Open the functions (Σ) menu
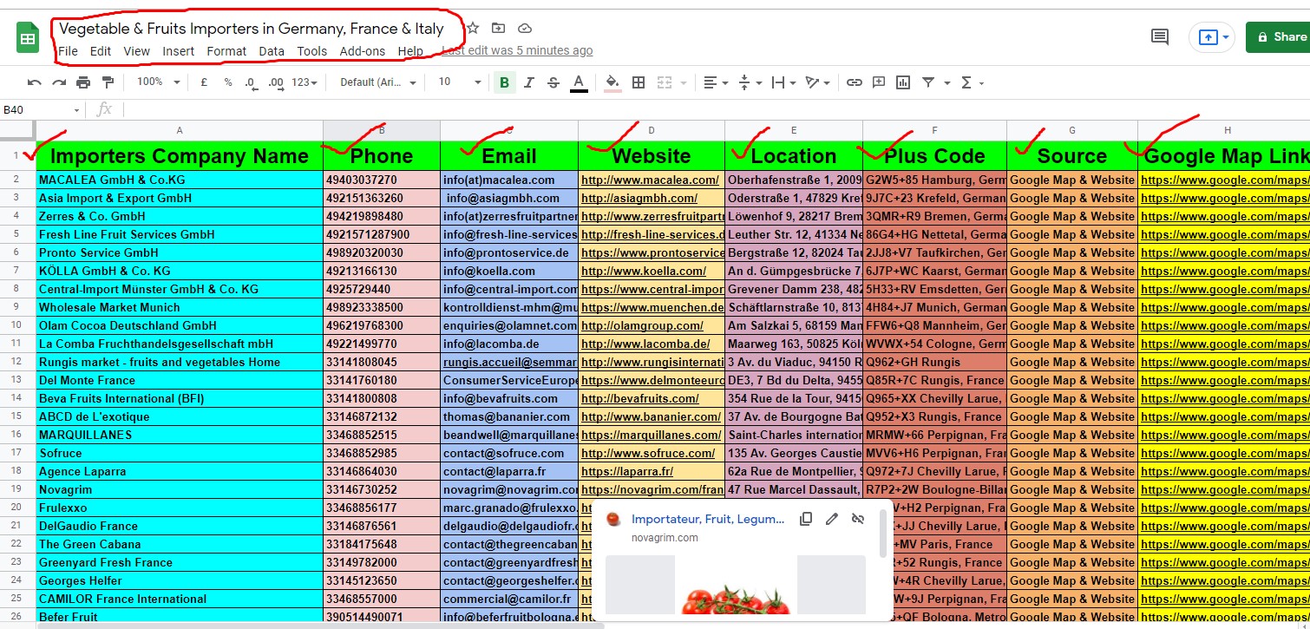Screen dimensions: 1310x629 pos(973,82)
